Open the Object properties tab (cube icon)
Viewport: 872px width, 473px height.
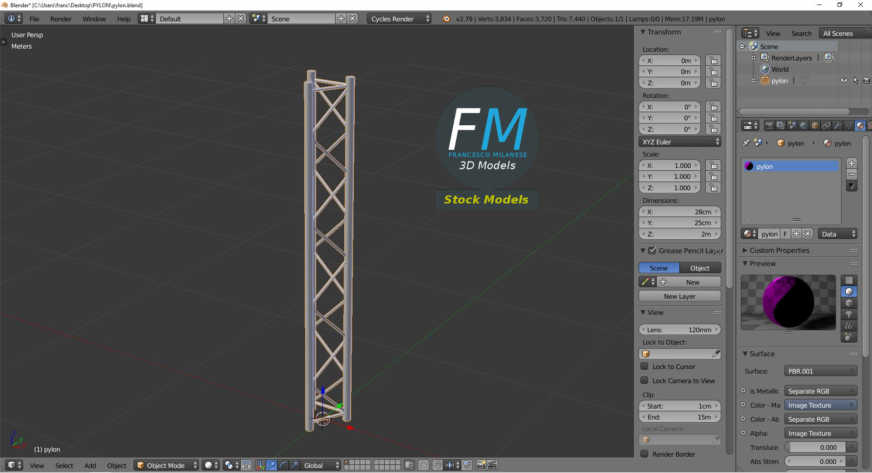coord(815,126)
